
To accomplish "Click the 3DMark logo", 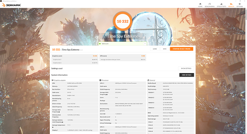I will coord(11,5).
